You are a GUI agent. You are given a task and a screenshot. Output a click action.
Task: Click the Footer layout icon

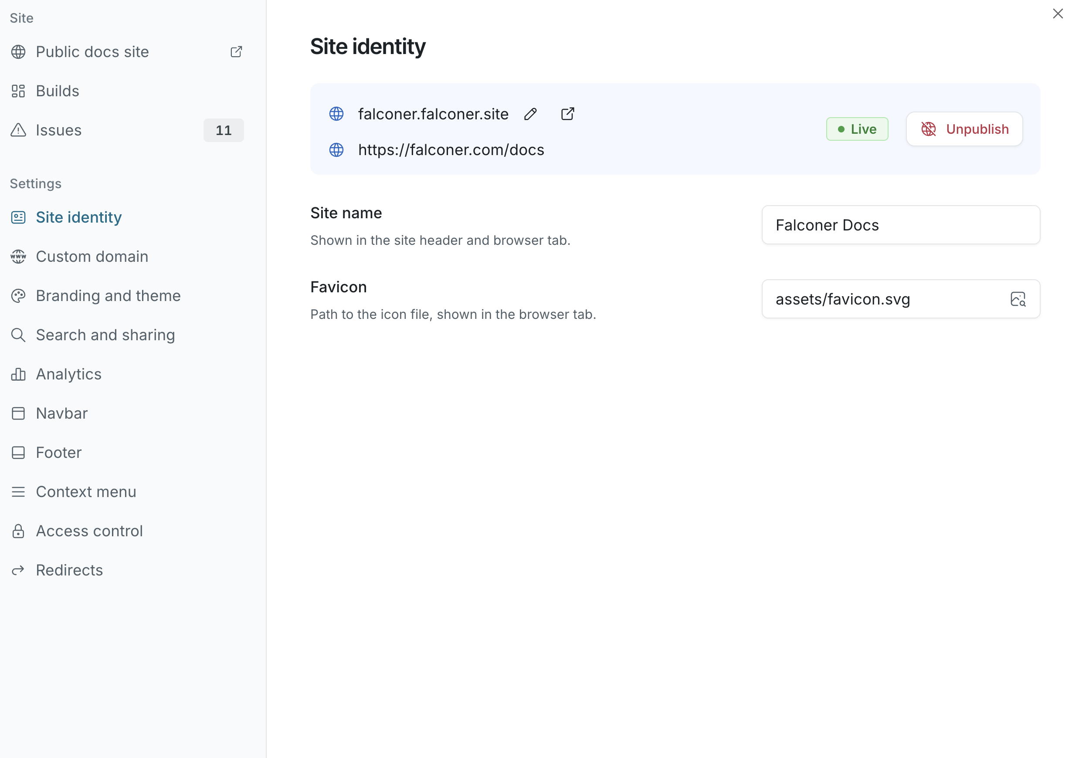coord(18,453)
